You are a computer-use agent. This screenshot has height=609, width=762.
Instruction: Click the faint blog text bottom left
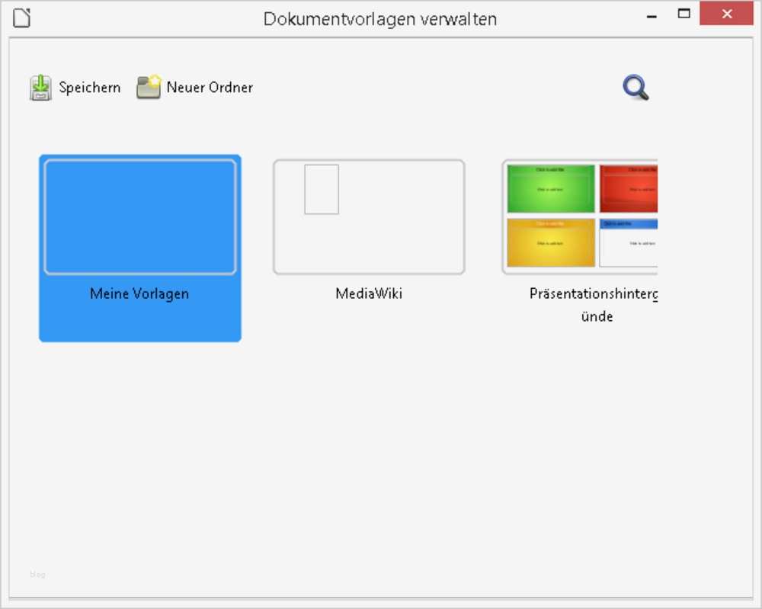[x=37, y=575]
